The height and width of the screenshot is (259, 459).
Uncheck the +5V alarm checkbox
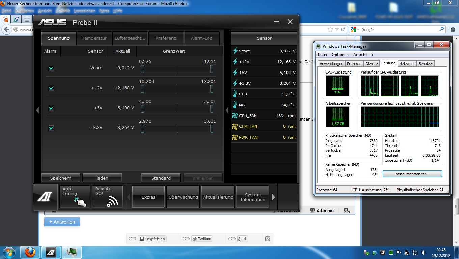[x=51, y=108]
